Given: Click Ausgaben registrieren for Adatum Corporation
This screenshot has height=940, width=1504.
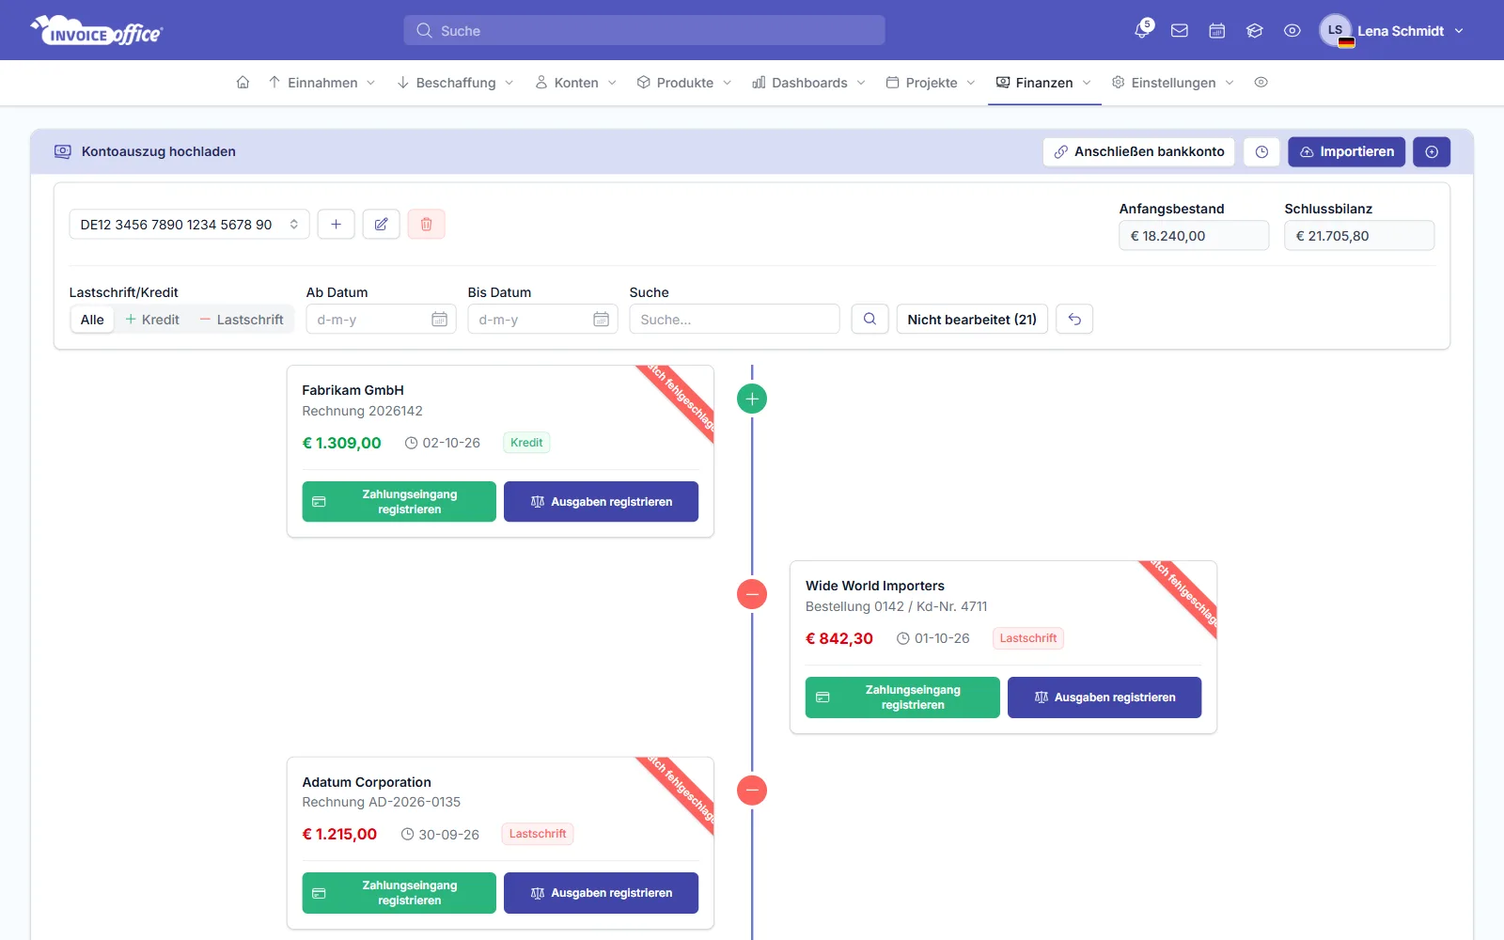Looking at the screenshot, I should pos(601,893).
